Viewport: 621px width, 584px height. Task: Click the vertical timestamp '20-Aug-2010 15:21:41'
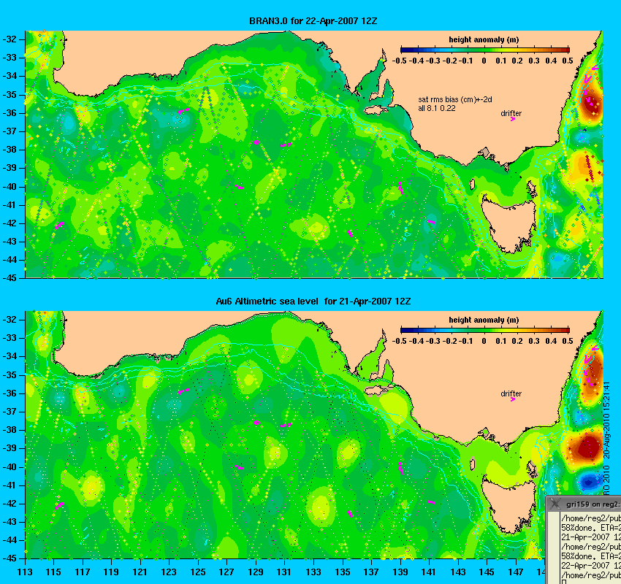(x=606, y=420)
